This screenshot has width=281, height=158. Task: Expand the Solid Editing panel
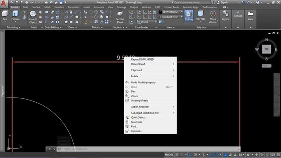point(53,27)
